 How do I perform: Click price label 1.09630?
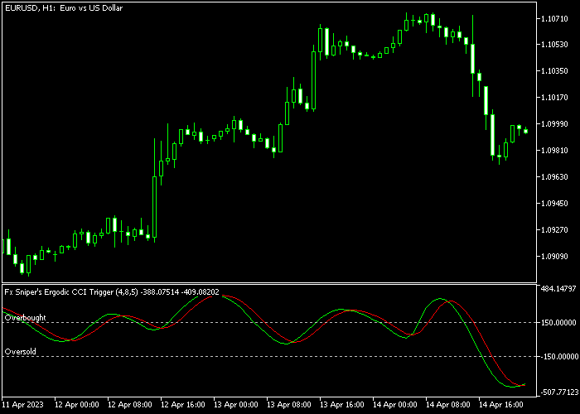click(x=554, y=177)
